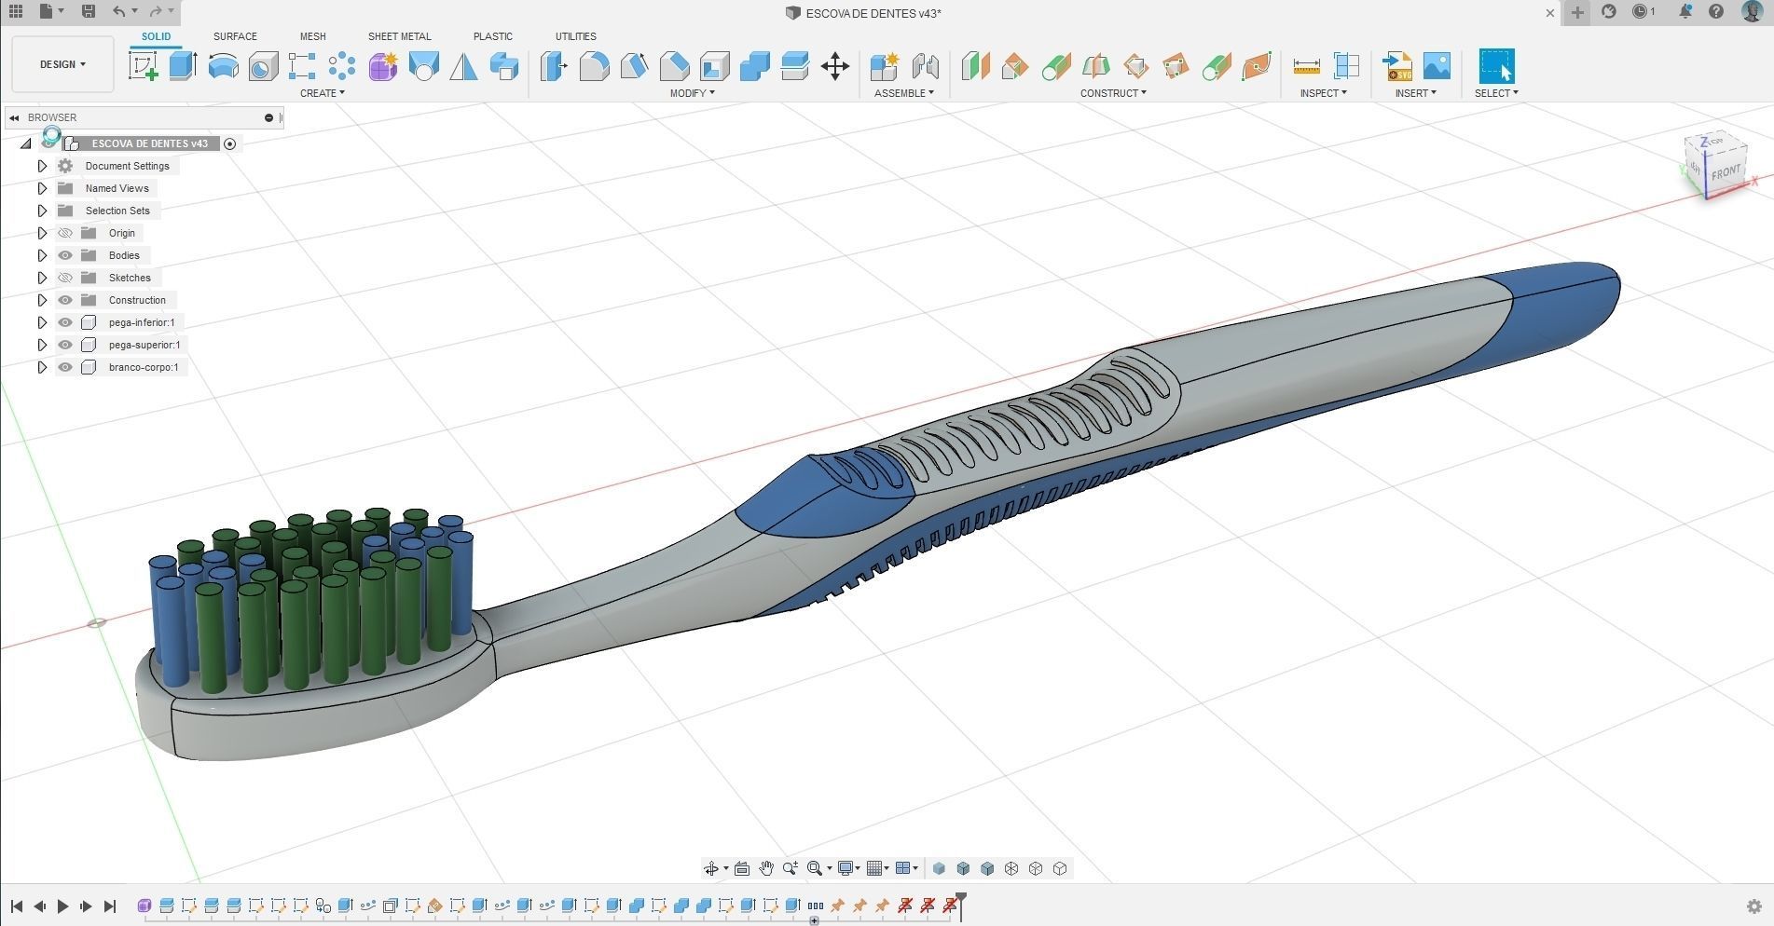
Task: Open timeline settings gear
Action: (x=1753, y=906)
